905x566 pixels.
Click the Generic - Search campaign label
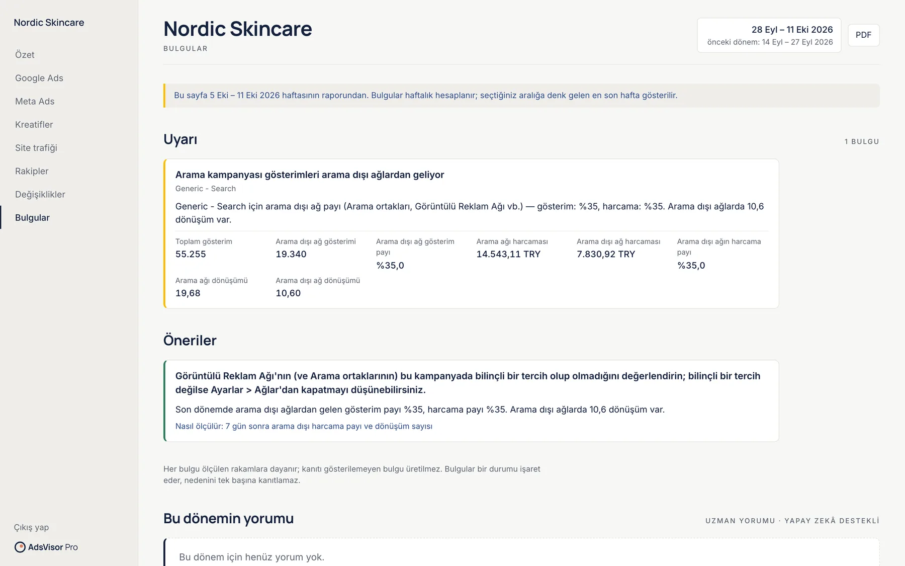click(206, 189)
